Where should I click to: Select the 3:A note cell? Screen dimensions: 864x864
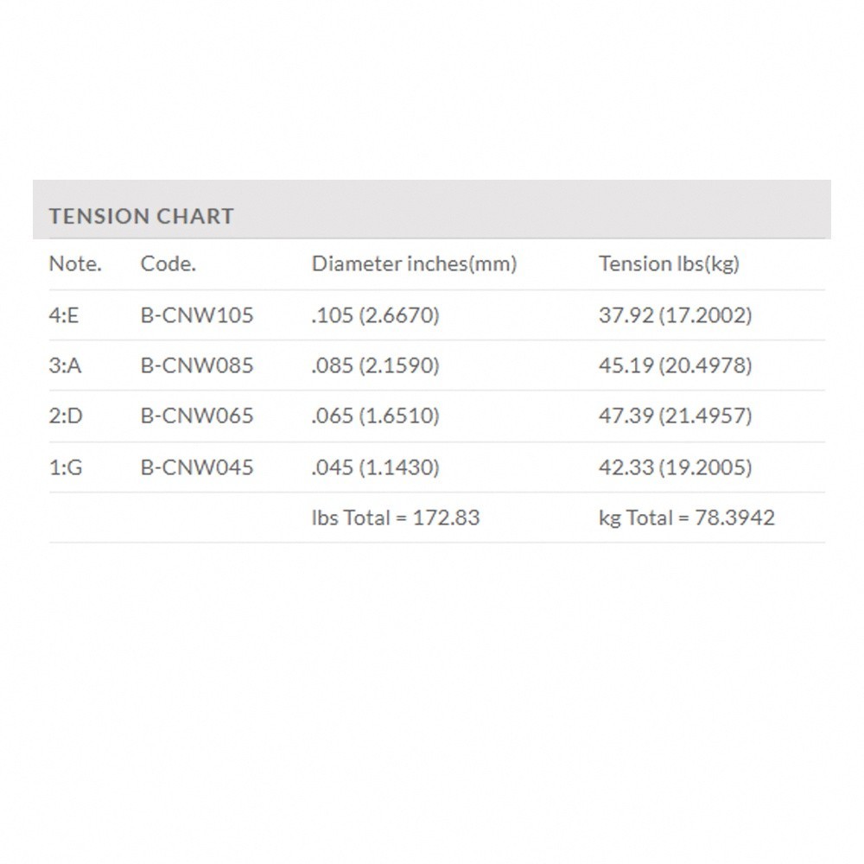pyautogui.click(x=65, y=365)
